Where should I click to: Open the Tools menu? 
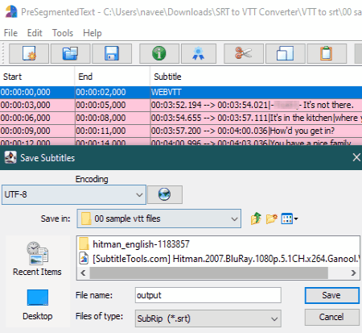(63, 33)
